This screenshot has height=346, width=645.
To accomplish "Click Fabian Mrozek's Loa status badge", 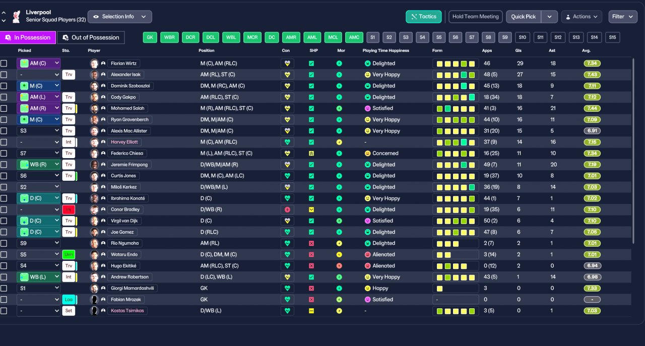I will click(69, 299).
